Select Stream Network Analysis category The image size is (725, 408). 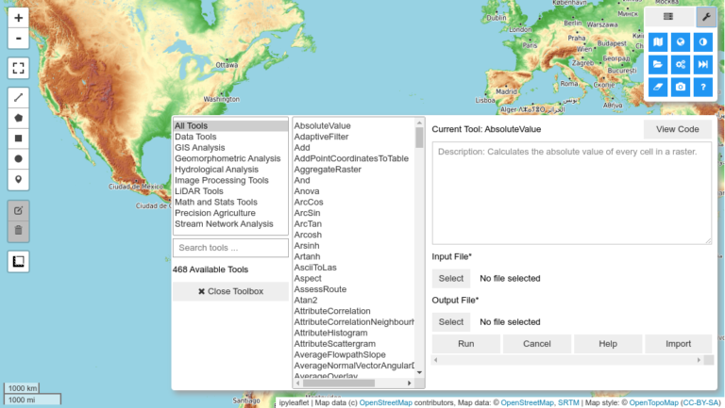click(x=230, y=224)
